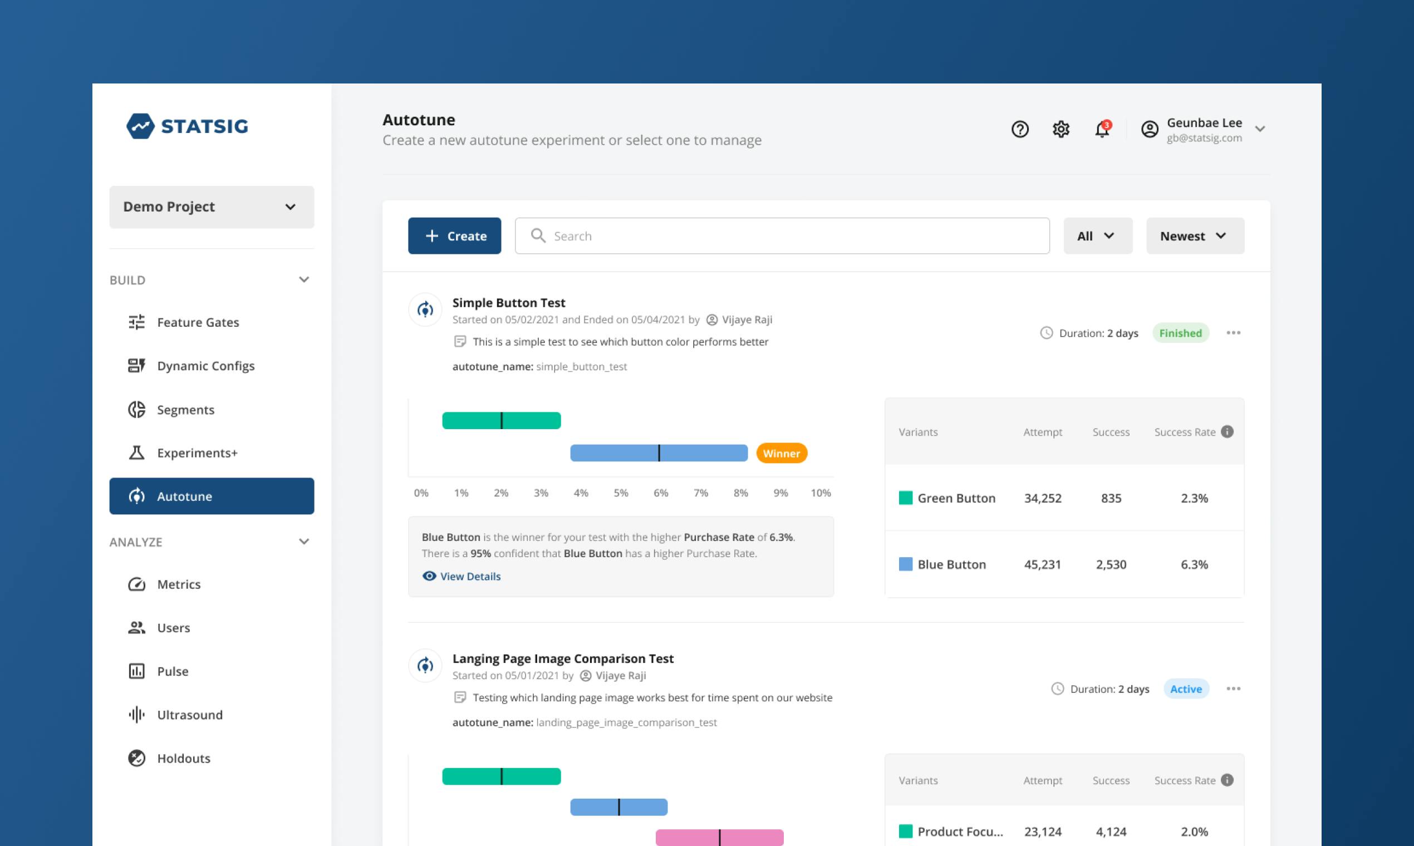
Task: Click the green color swatch for Green Button
Action: click(x=905, y=498)
